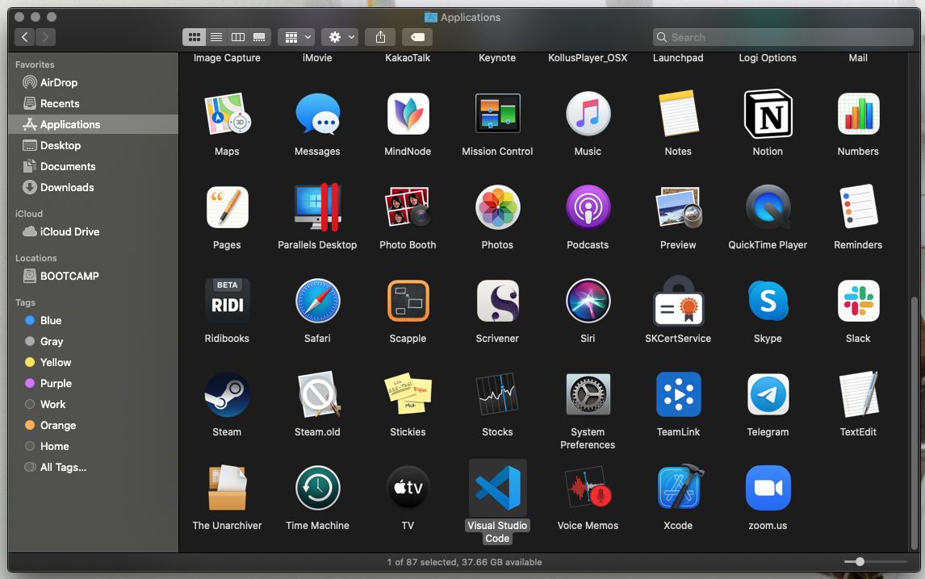Open iCloud Drive in the sidebar
This screenshot has width=925, height=579.
click(x=93, y=231)
